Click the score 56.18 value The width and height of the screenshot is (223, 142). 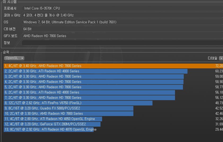(x=219, y=92)
